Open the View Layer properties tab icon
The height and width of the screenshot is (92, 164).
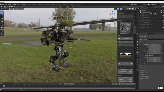(x=137, y=44)
